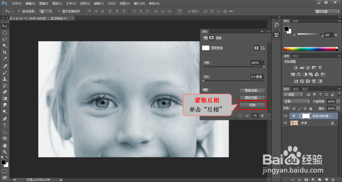Add a Color Balance adjustment (scales icon)

(x=299, y=74)
